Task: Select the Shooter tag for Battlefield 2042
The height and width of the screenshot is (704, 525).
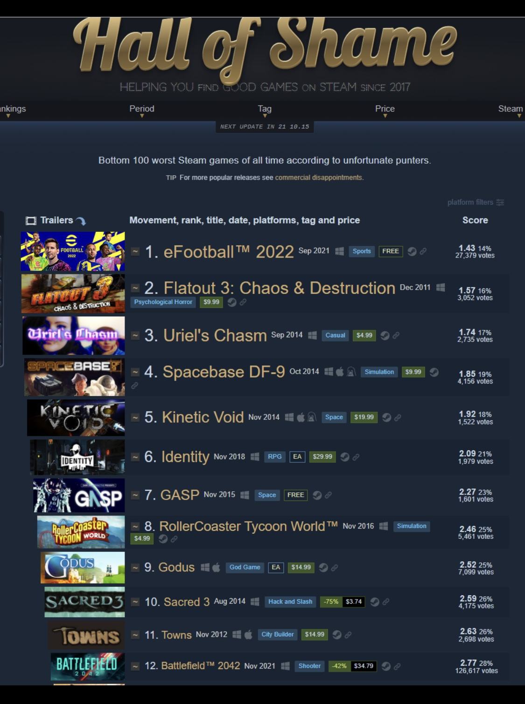Action: pos(309,666)
